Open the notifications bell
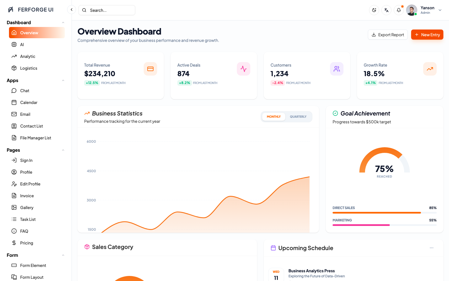The image size is (449, 281). [399, 10]
